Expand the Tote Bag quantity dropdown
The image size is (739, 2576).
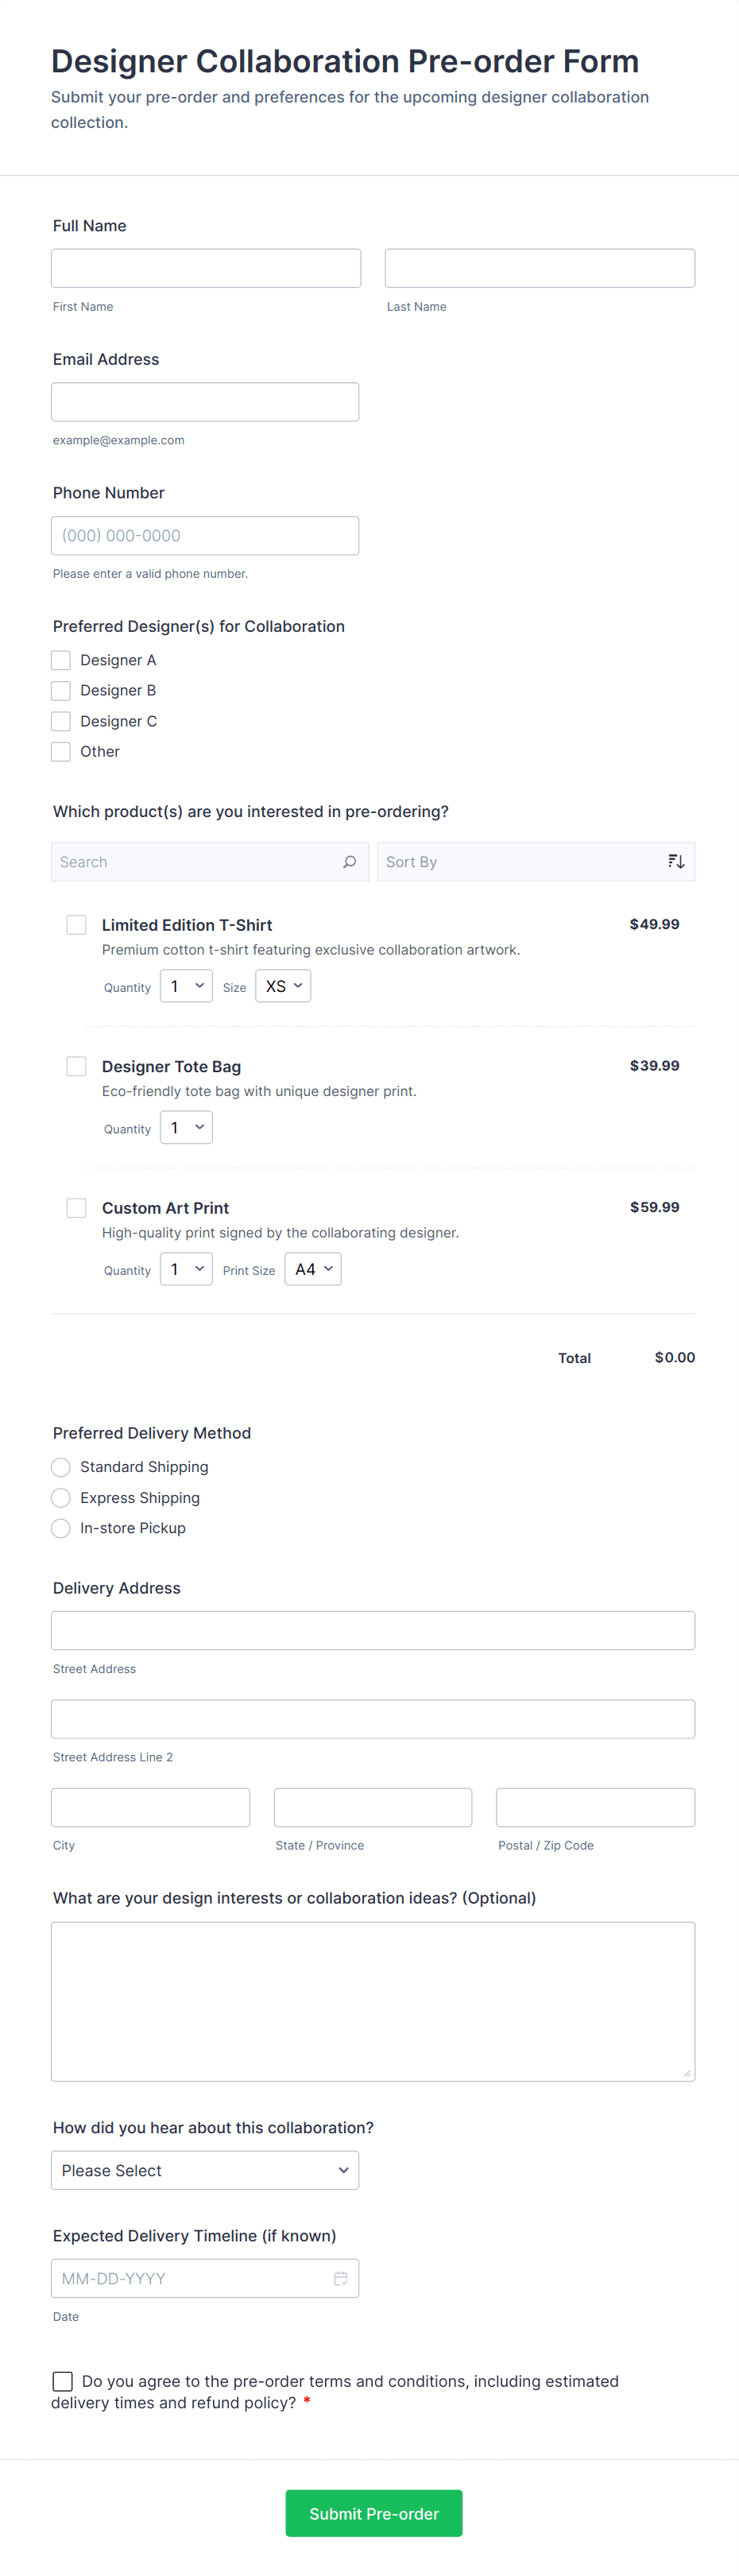[x=186, y=1128]
